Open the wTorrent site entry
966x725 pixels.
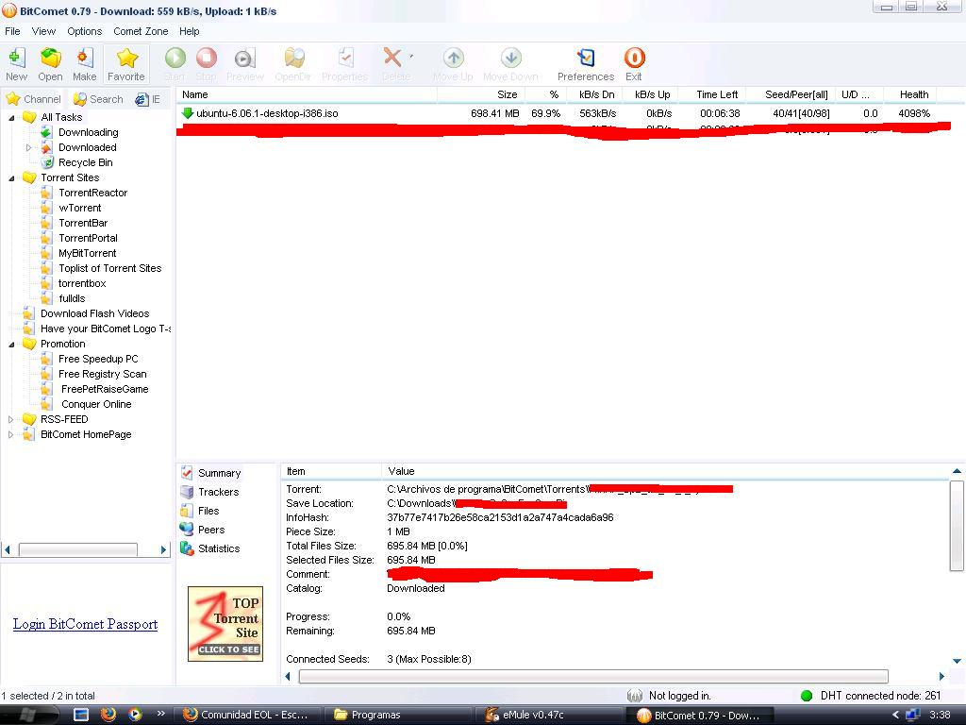click(80, 208)
